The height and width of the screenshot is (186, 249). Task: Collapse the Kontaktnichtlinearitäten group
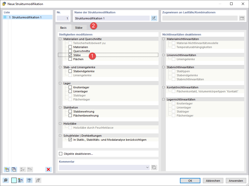(x=163, y=87)
